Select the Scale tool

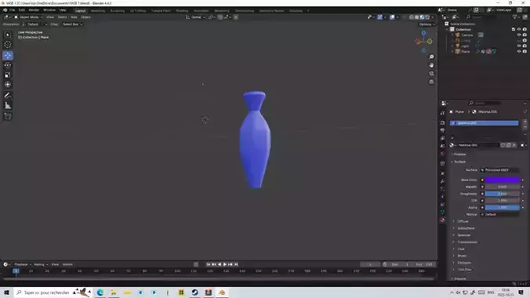click(8, 75)
